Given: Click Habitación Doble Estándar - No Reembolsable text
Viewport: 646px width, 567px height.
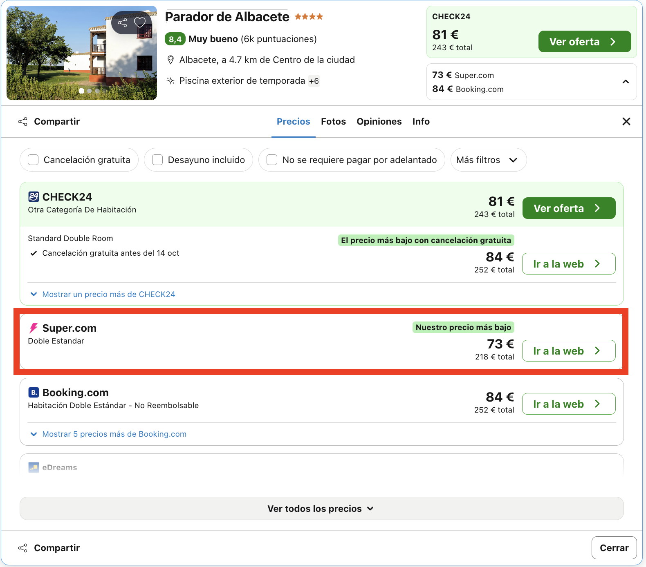Looking at the screenshot, I should coord(113,406).
